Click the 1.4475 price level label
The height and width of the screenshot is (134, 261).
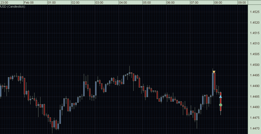click(255, 118)
